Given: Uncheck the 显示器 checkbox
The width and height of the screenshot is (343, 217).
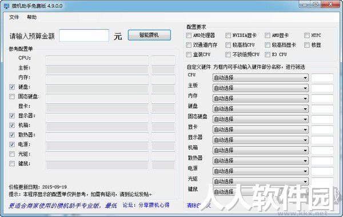Looking at the screenshot, I should click(12, 116).
